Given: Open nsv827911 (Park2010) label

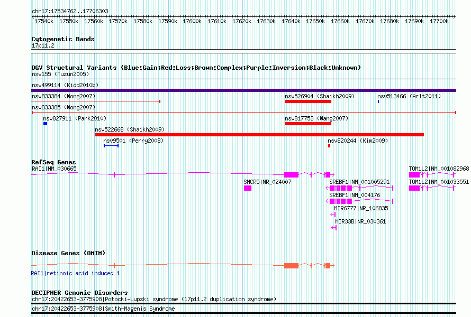Looking at the screenshot, I should pyautogui.click(x=75, y=118).
